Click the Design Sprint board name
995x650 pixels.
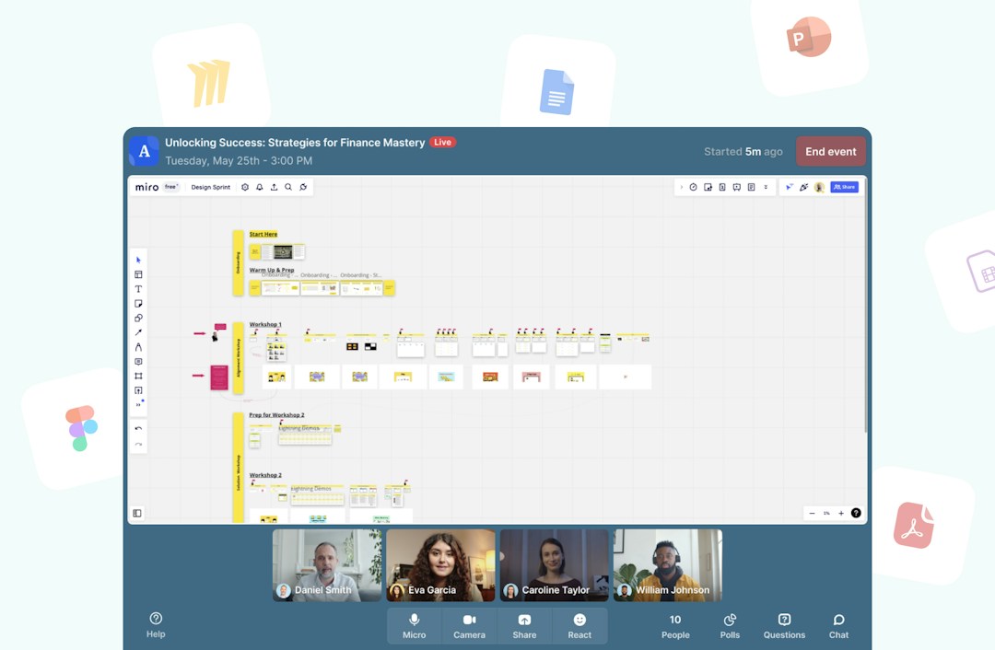click(x=211, y=187)
